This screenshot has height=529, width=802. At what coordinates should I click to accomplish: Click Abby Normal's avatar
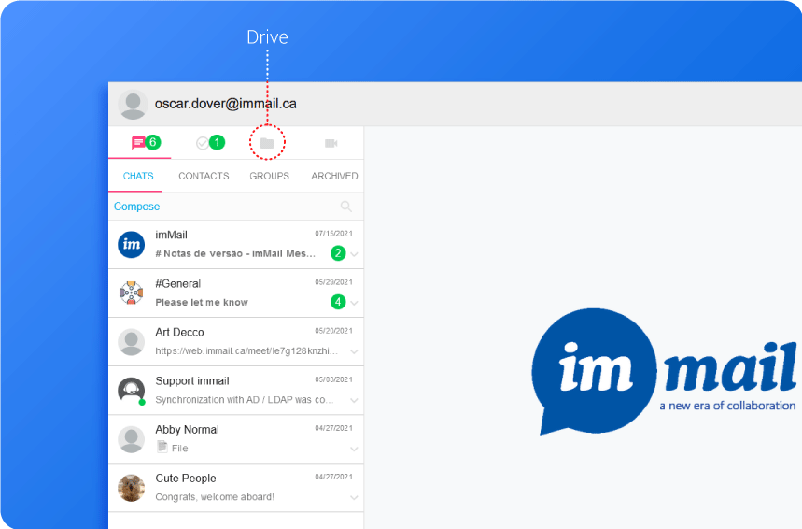pos(132,439)
